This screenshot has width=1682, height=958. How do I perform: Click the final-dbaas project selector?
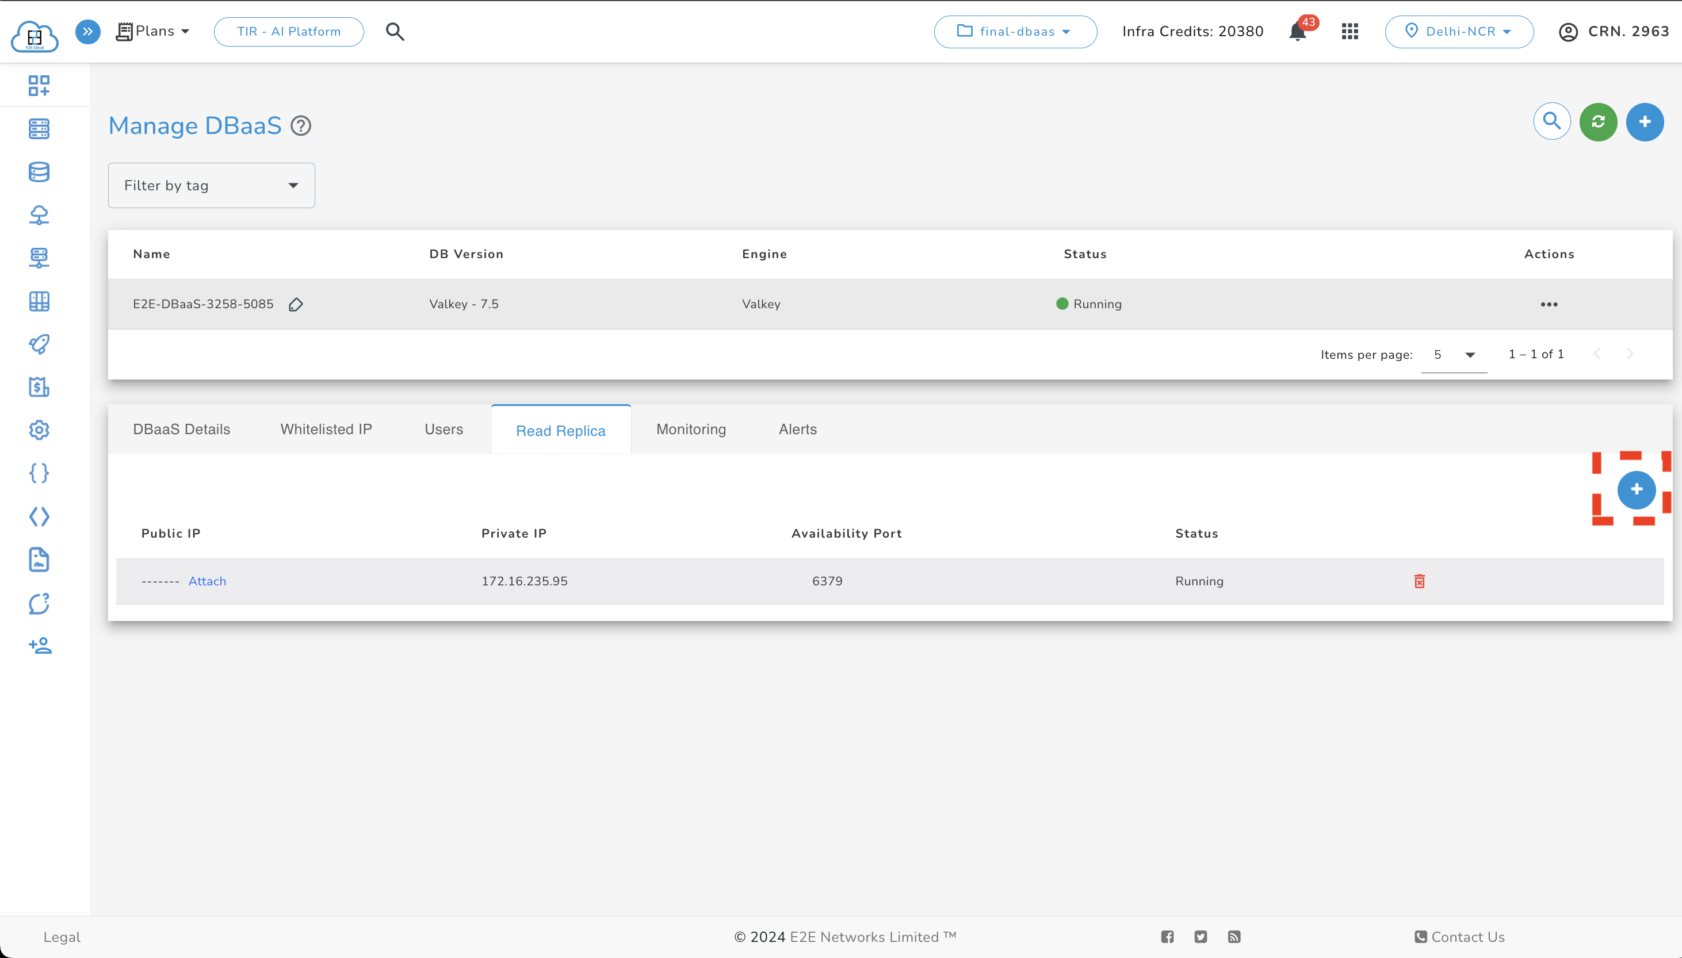[x=1015, y=31]
